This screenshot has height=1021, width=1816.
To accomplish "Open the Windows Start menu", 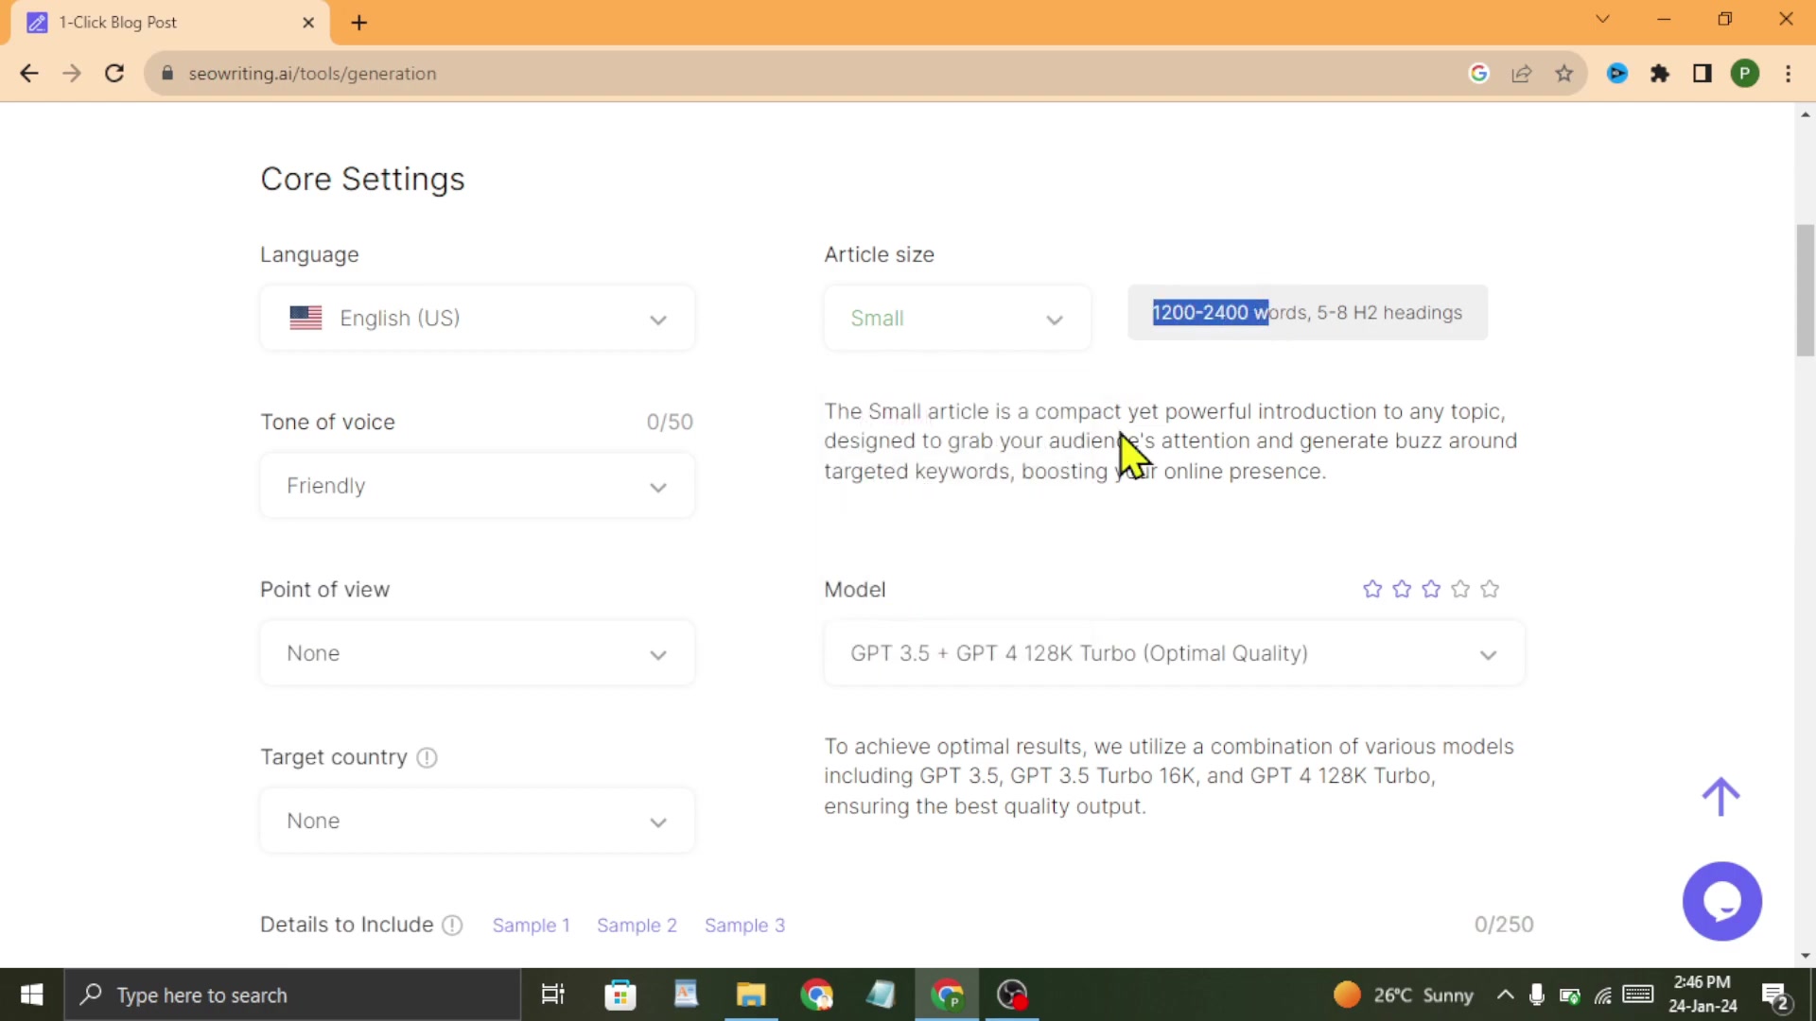I will click(x=31, y=995).
